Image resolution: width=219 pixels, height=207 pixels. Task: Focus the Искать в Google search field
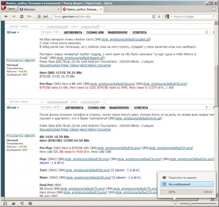[192, 17]
